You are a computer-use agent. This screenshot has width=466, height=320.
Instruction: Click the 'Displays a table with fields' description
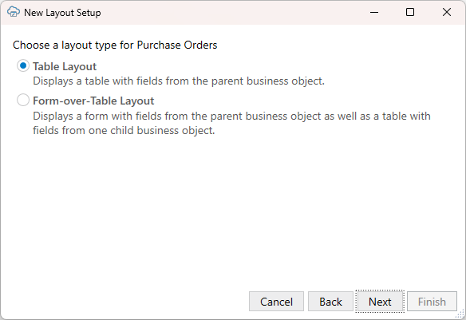click(x=179, y=81)
